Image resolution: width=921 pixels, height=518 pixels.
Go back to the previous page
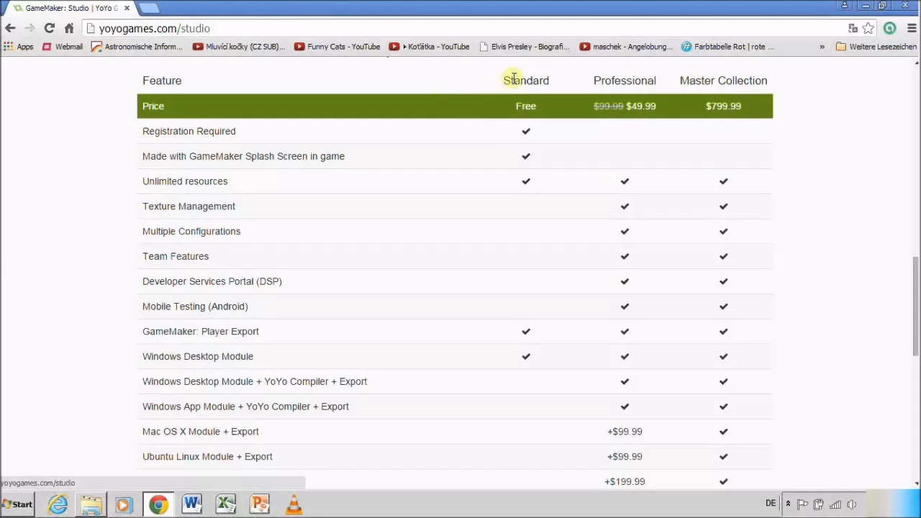[x=10, y=28]
